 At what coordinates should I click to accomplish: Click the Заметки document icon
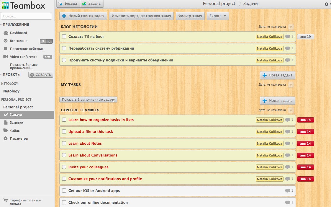pyautogui.click(x=6, y=123)
